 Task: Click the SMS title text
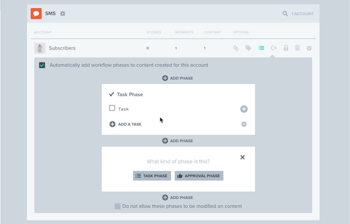tap(50, 13)
